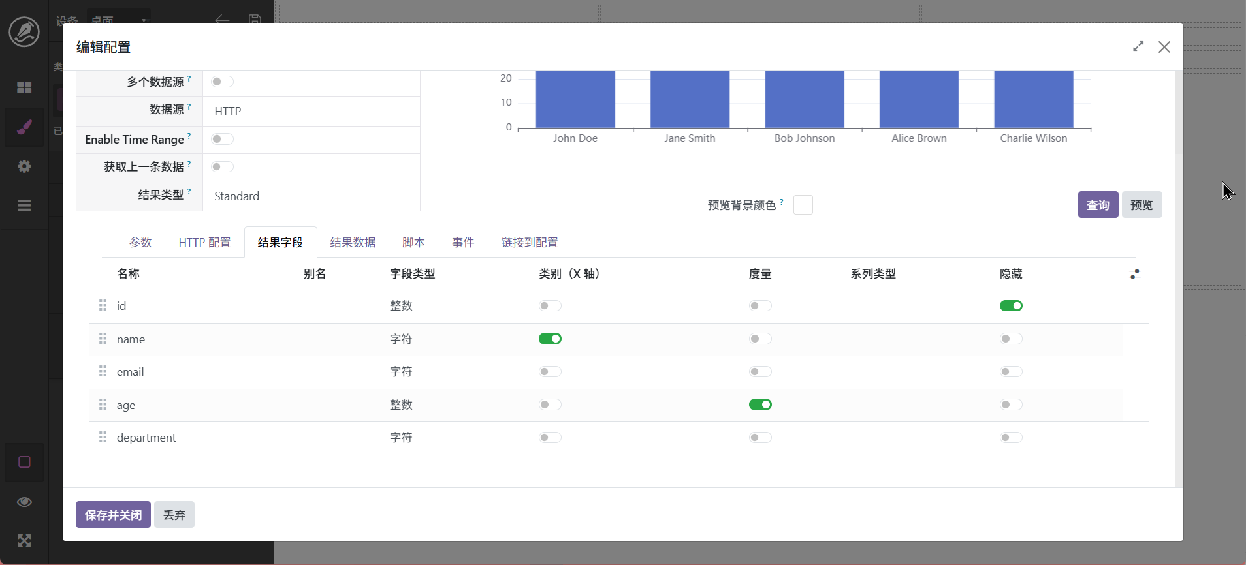Click the drag handle for the department row
The width and height of the screenshot is (1246, 565).
point(103,437)
